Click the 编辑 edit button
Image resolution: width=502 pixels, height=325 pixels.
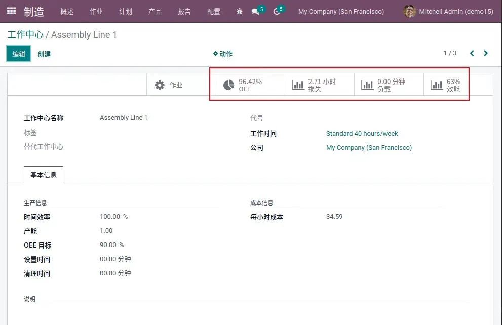[x=19, y=54]
